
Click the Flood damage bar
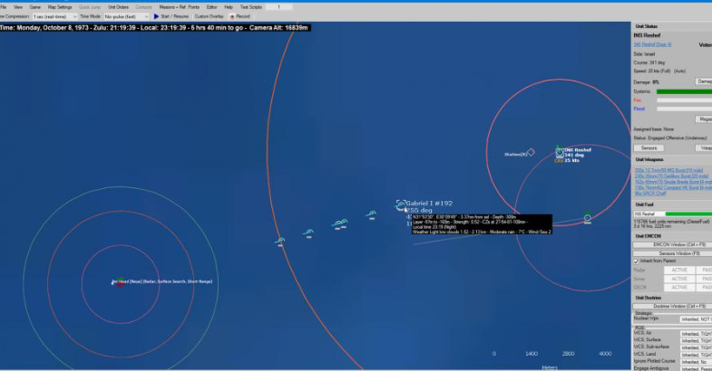tap(684, 109)
